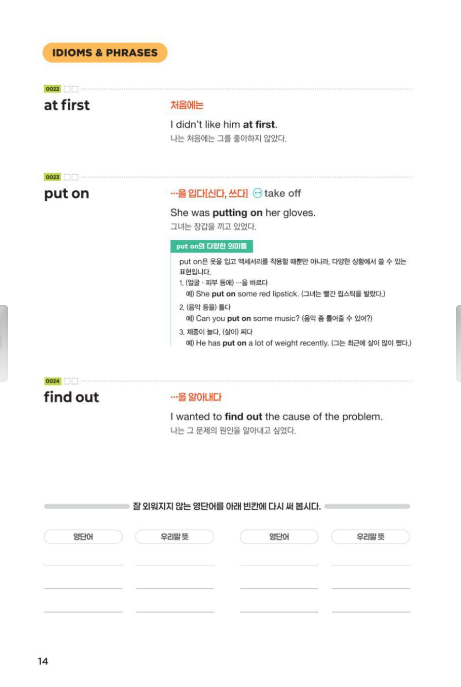This screenshot has height=687, width=461.
Task: Click the rightmost 우리말 뜻 column button
Action: pyautogui.click(x=370, y=537)
